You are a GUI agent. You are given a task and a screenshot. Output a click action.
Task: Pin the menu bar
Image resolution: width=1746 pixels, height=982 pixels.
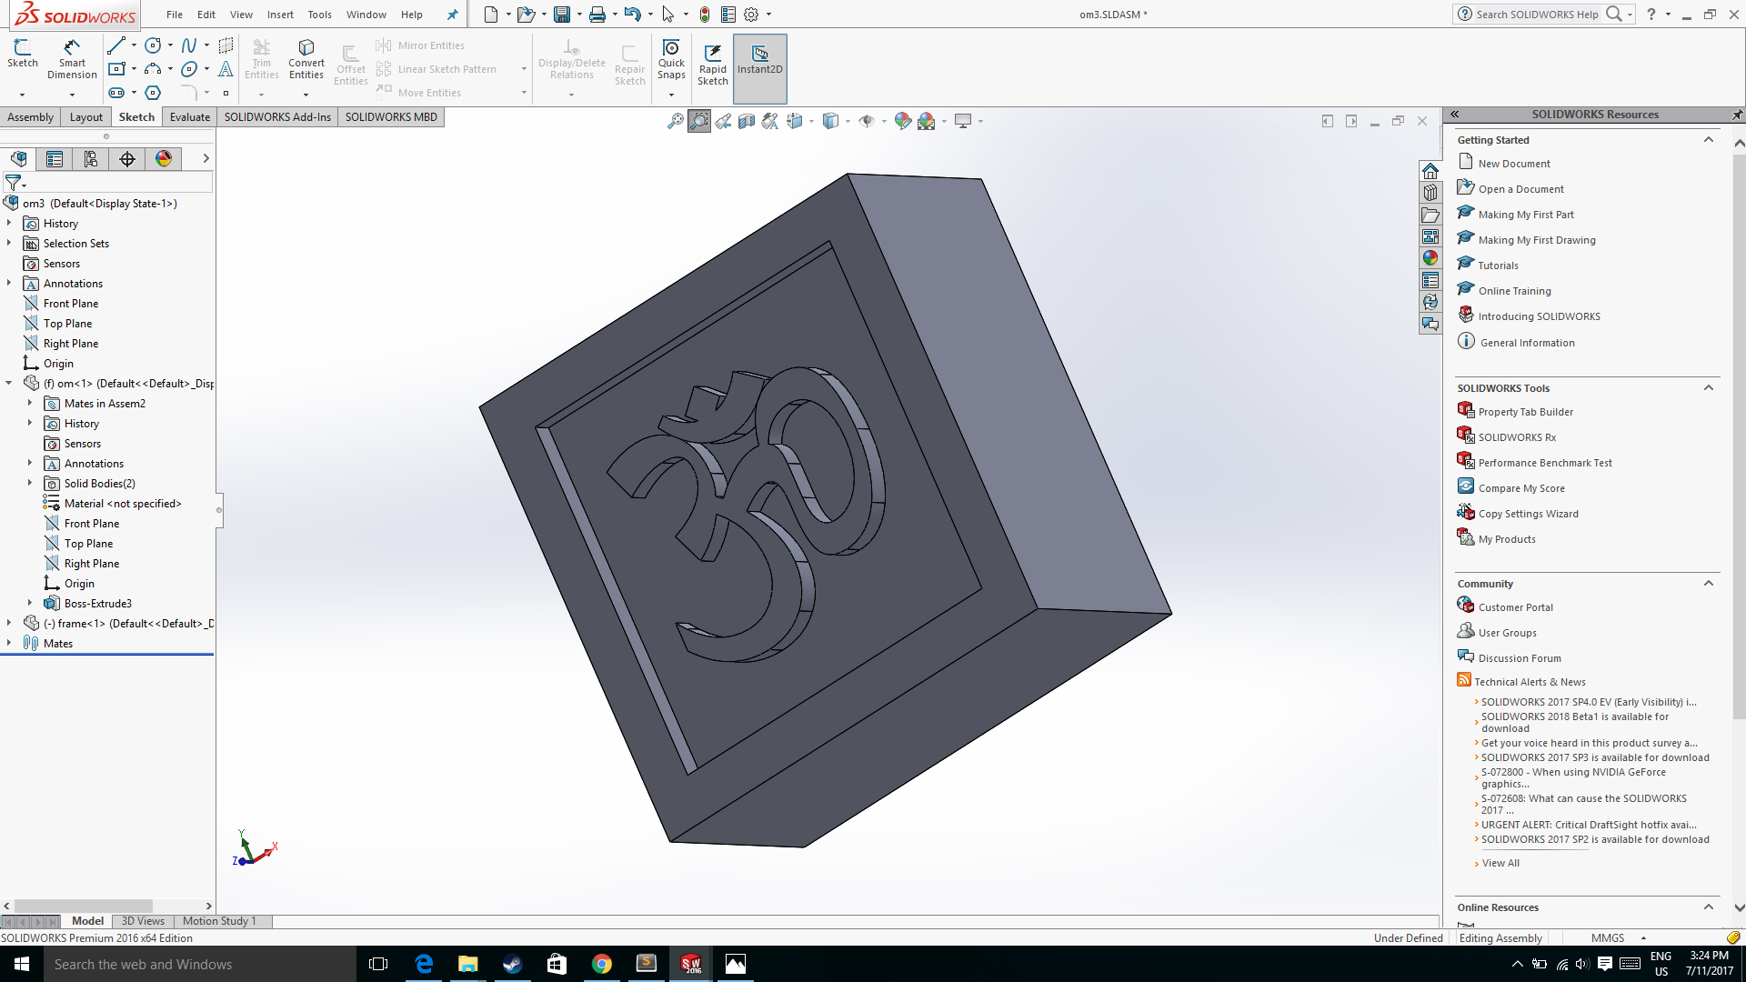(452, 15)
